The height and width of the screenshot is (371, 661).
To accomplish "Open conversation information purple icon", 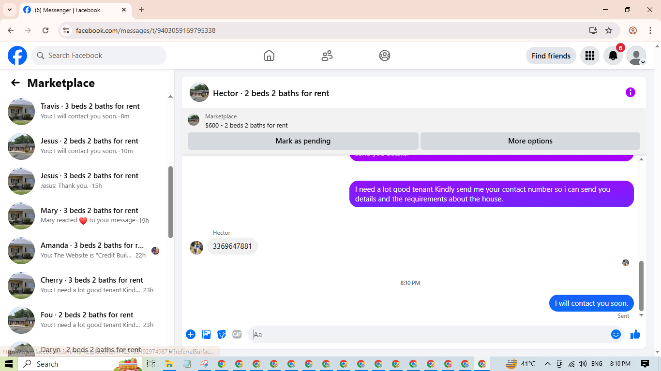I will point(630,92).
